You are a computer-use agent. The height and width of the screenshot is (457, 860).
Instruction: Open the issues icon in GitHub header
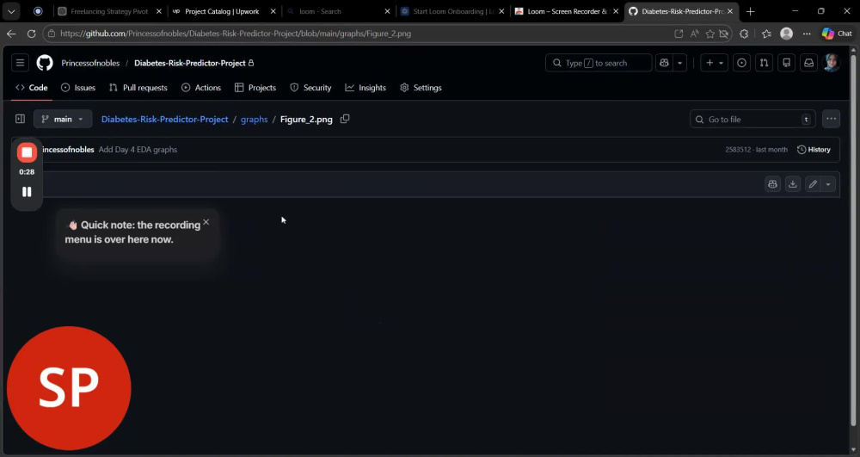tap(741, 63)
